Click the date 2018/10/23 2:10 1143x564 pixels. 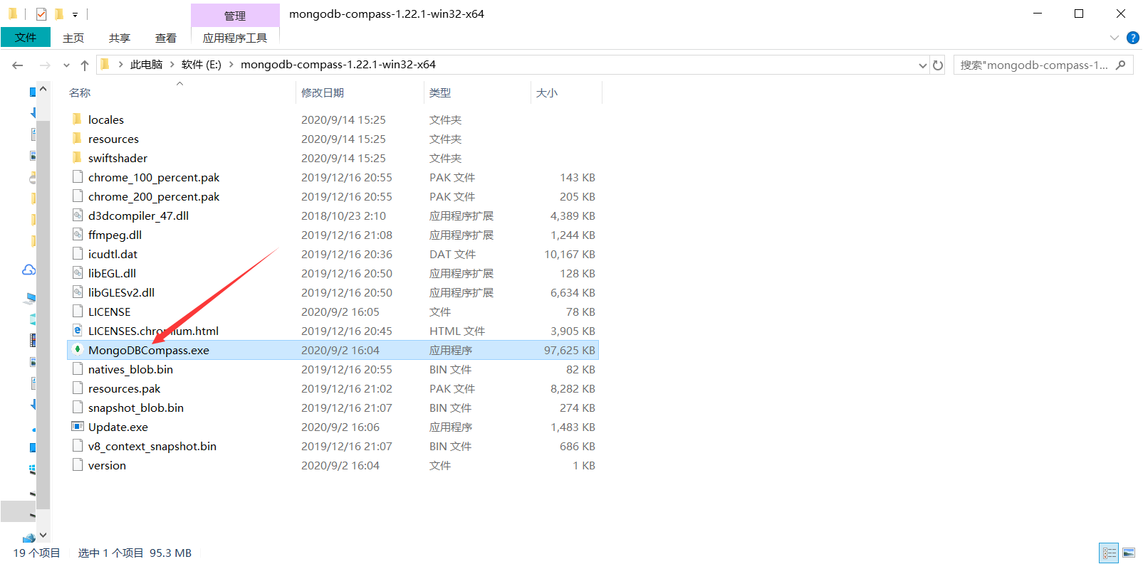(x=343, y=216)
